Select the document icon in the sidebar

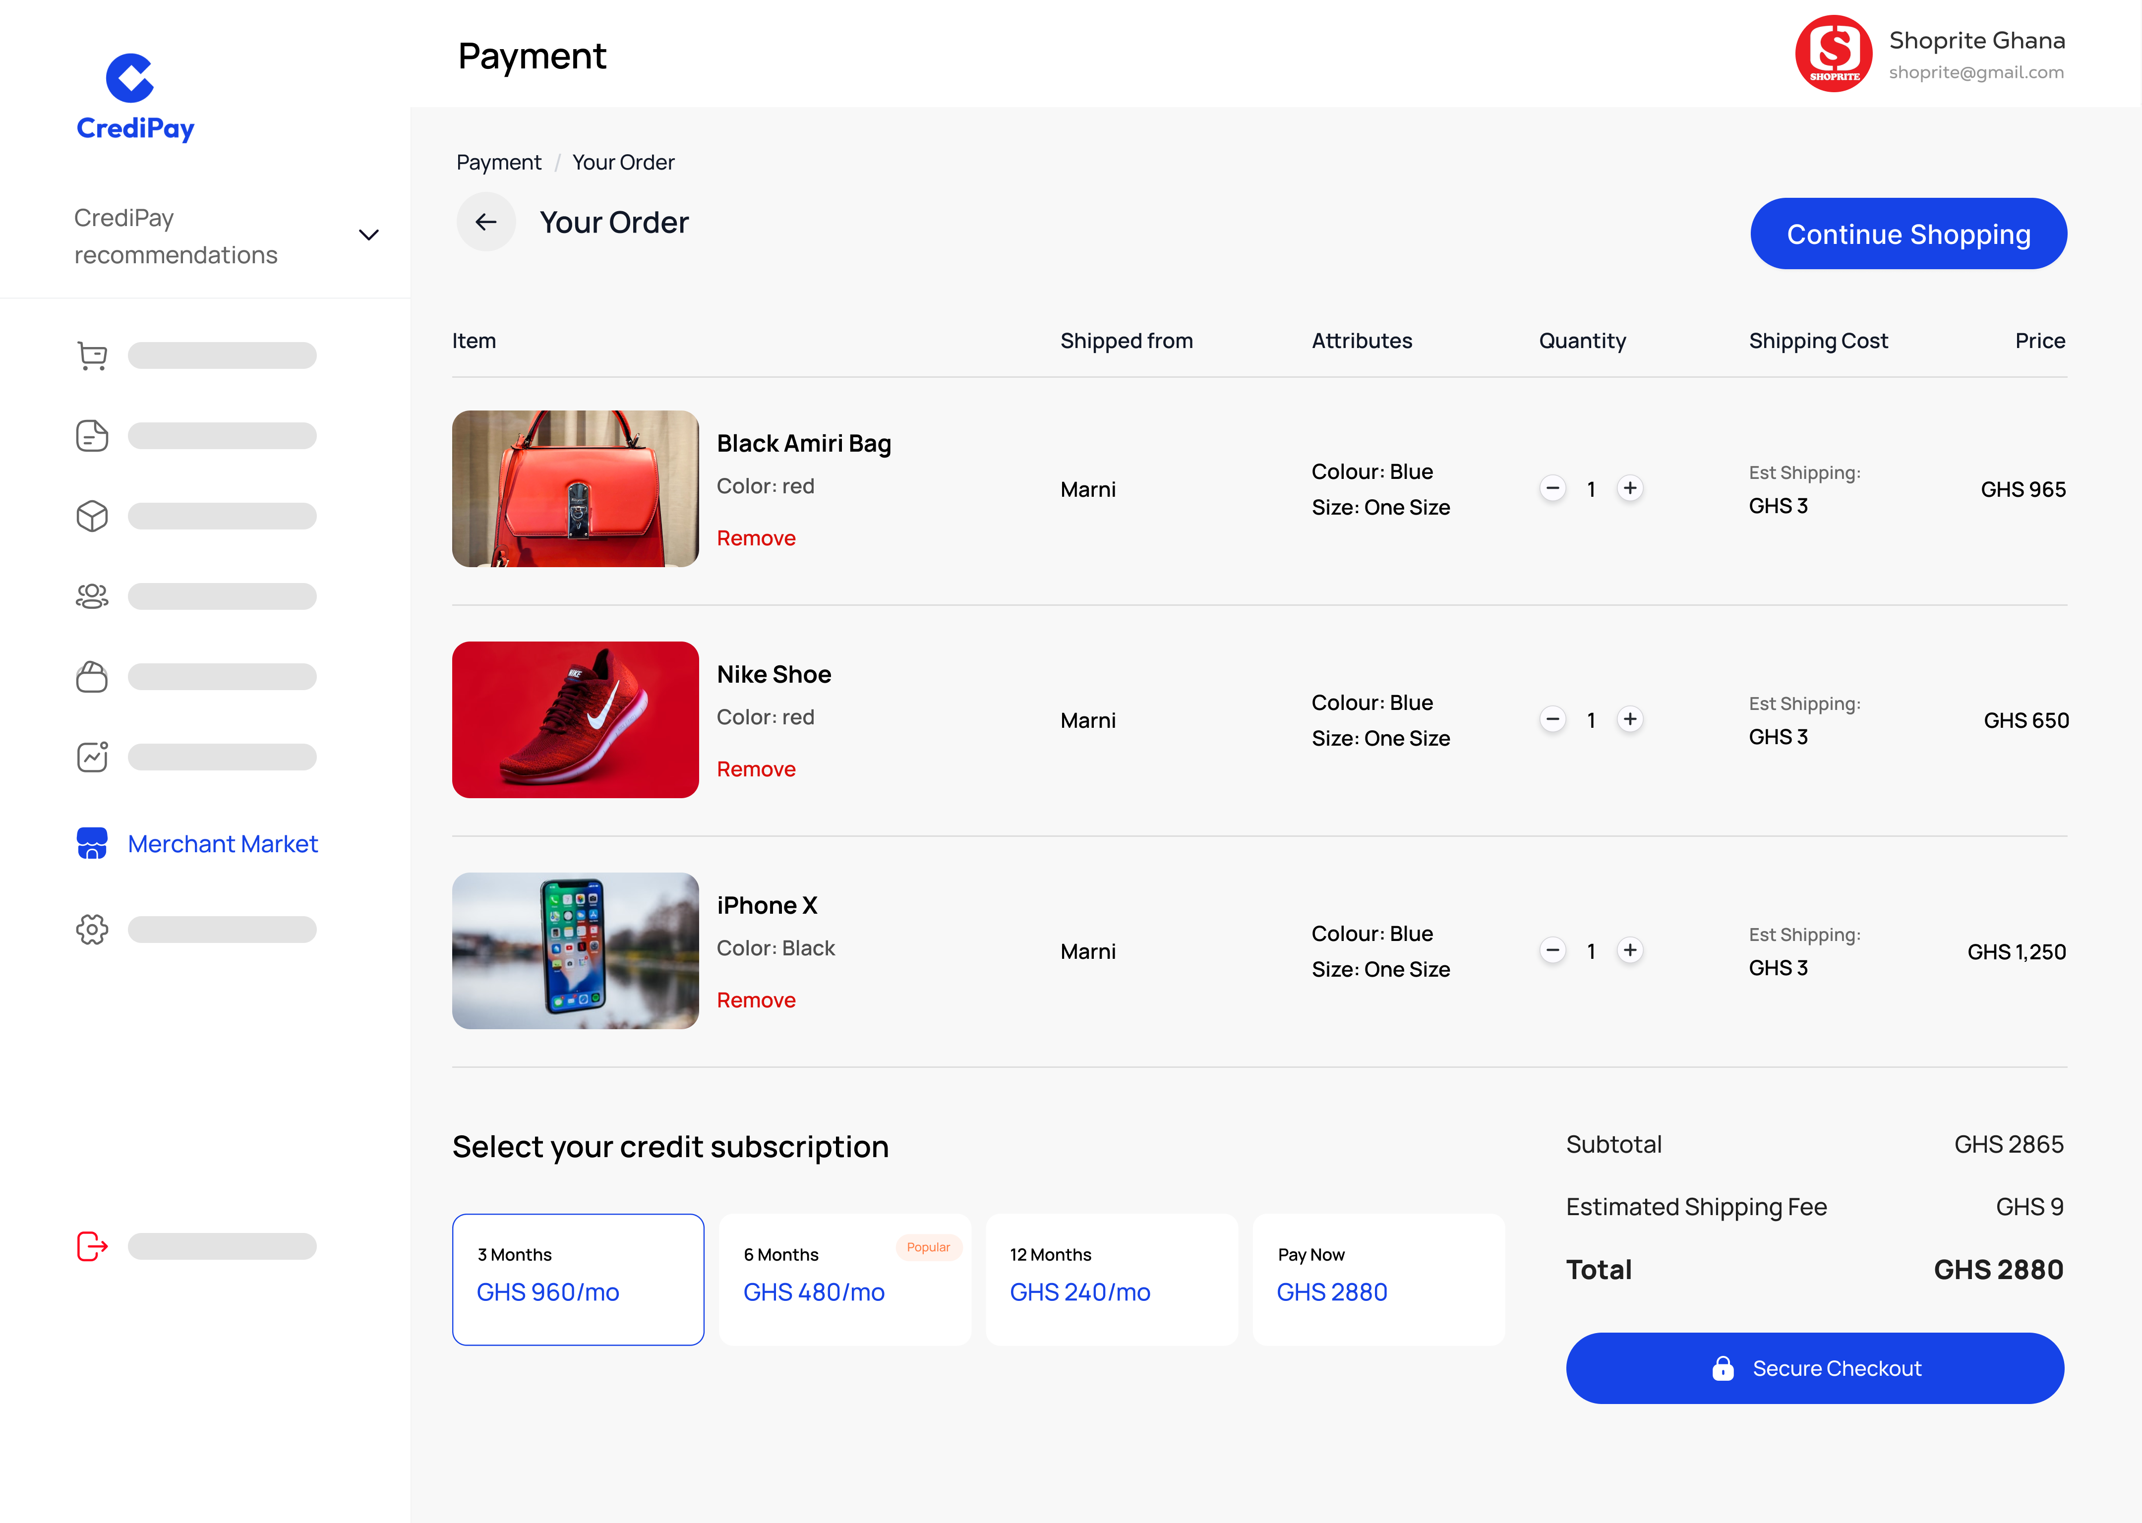91,435
